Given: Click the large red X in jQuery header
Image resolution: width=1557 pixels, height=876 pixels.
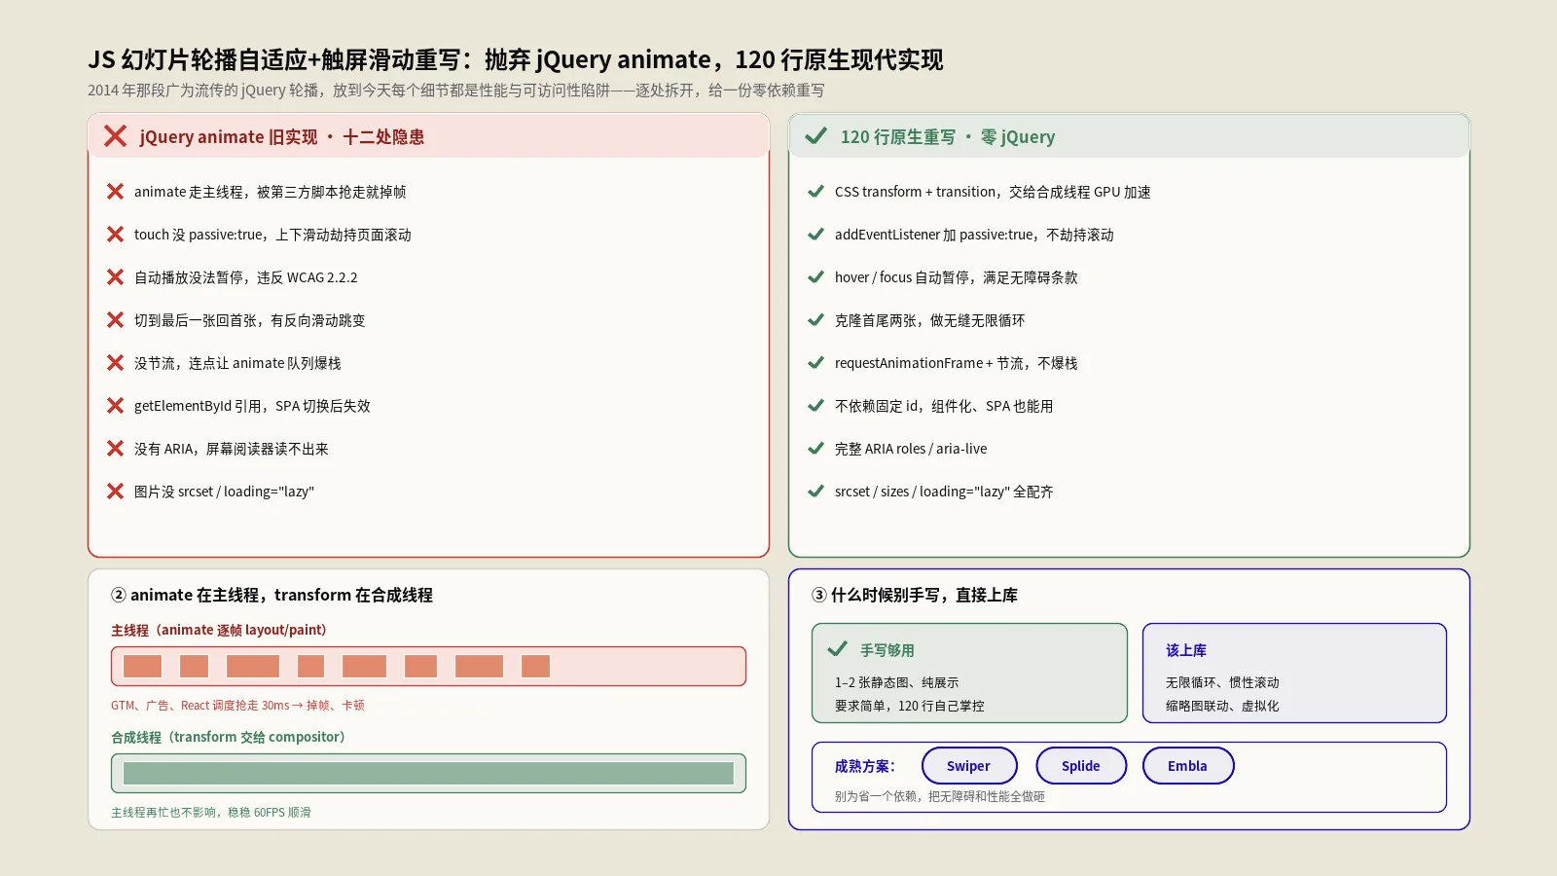Looking at the screenshot, I should click(x=115, y=136).
